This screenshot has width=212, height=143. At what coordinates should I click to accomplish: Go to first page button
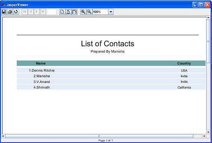click(25, 12)
